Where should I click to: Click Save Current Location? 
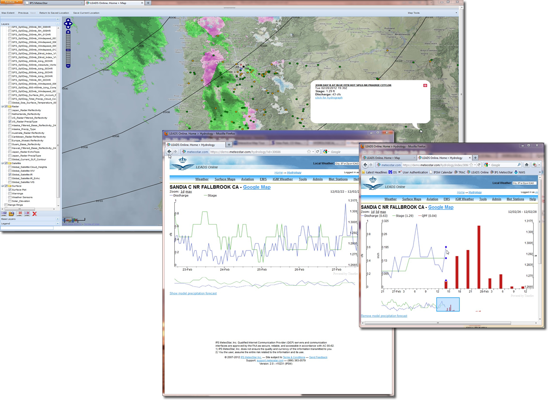point(86,13)
